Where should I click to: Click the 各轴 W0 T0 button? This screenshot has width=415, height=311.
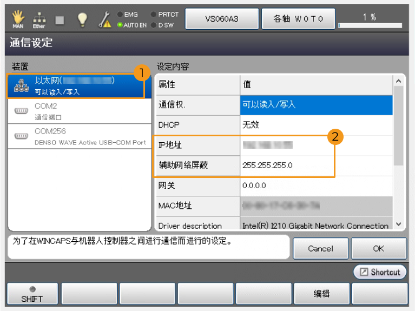click(x=298, y=19)
